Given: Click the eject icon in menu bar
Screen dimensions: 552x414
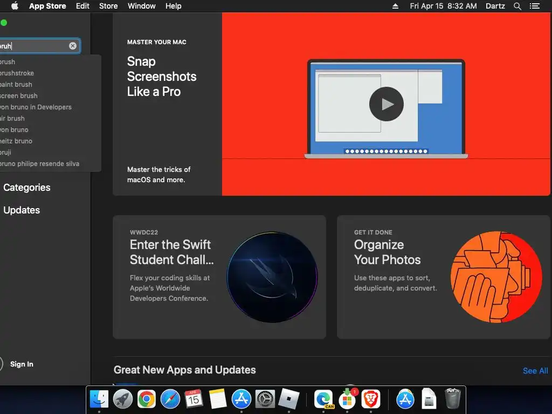Looking at the screenshot, I should coord(395,6).
